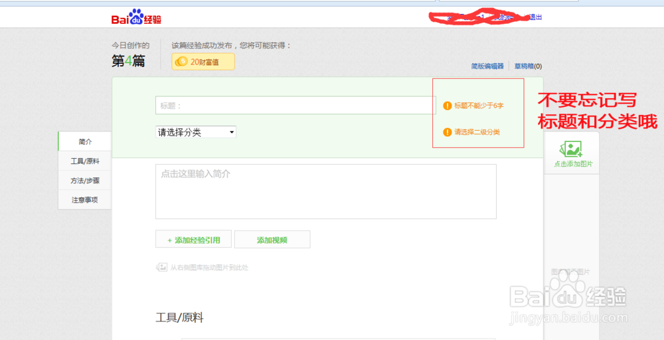Click the 工具/原料 section heading
This screenshot has width=664, height=340.
click(179, 317)
